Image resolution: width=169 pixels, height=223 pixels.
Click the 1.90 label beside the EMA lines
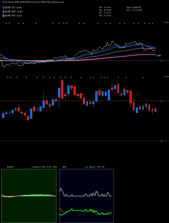(x=158, y=56)
